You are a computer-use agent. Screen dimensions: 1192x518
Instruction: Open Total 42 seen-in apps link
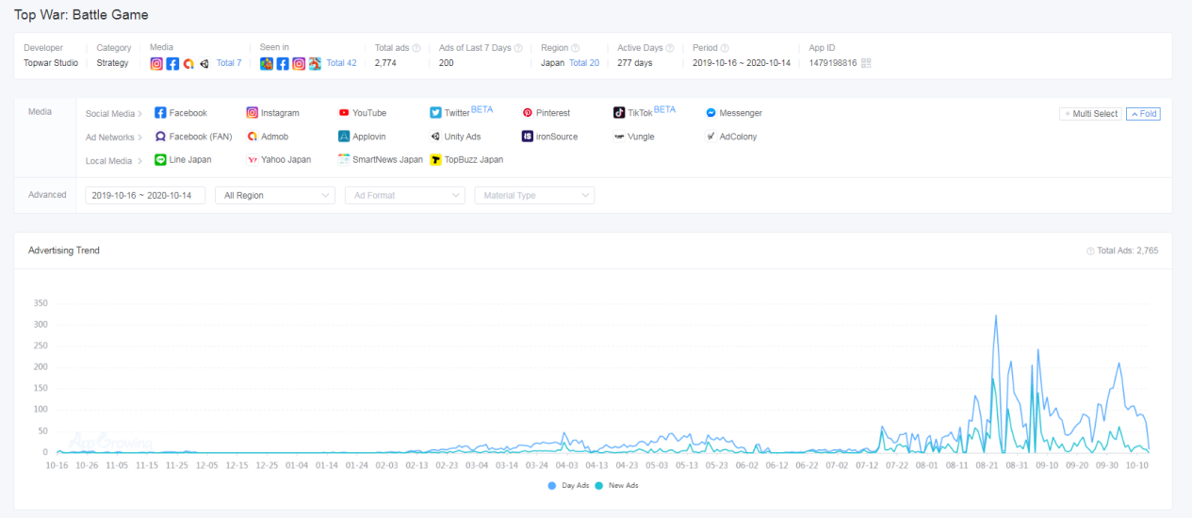(x=341, y=63)
